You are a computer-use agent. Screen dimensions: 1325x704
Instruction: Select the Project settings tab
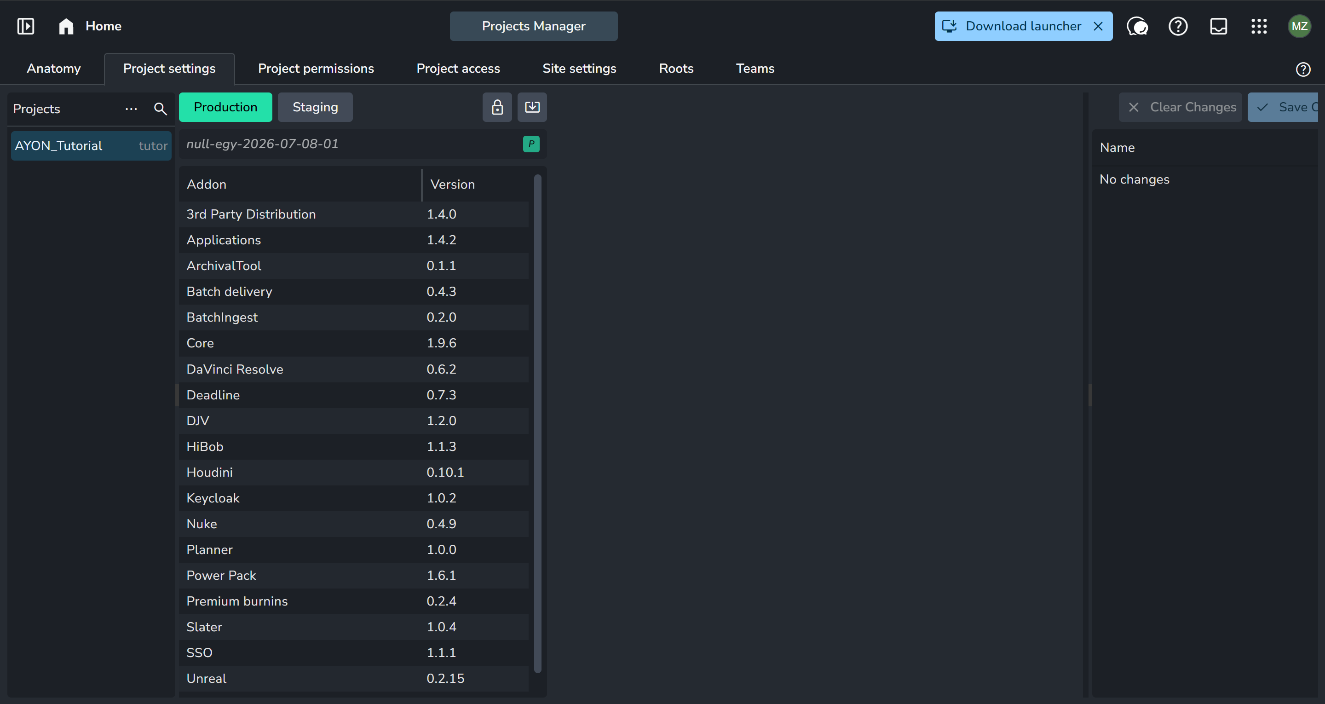click(x=169, y=69)
